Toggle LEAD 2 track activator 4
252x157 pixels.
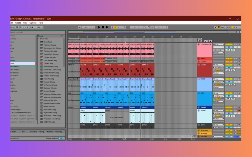click(229, 65)
